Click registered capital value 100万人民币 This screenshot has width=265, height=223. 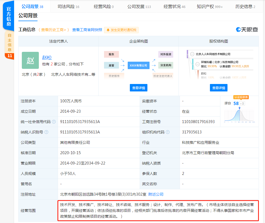click(x=71, y=101)
